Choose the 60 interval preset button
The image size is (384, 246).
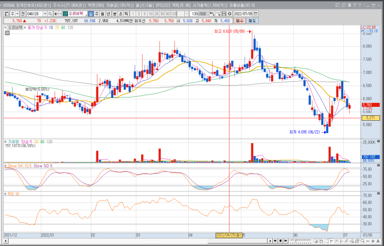pos(168,14)
